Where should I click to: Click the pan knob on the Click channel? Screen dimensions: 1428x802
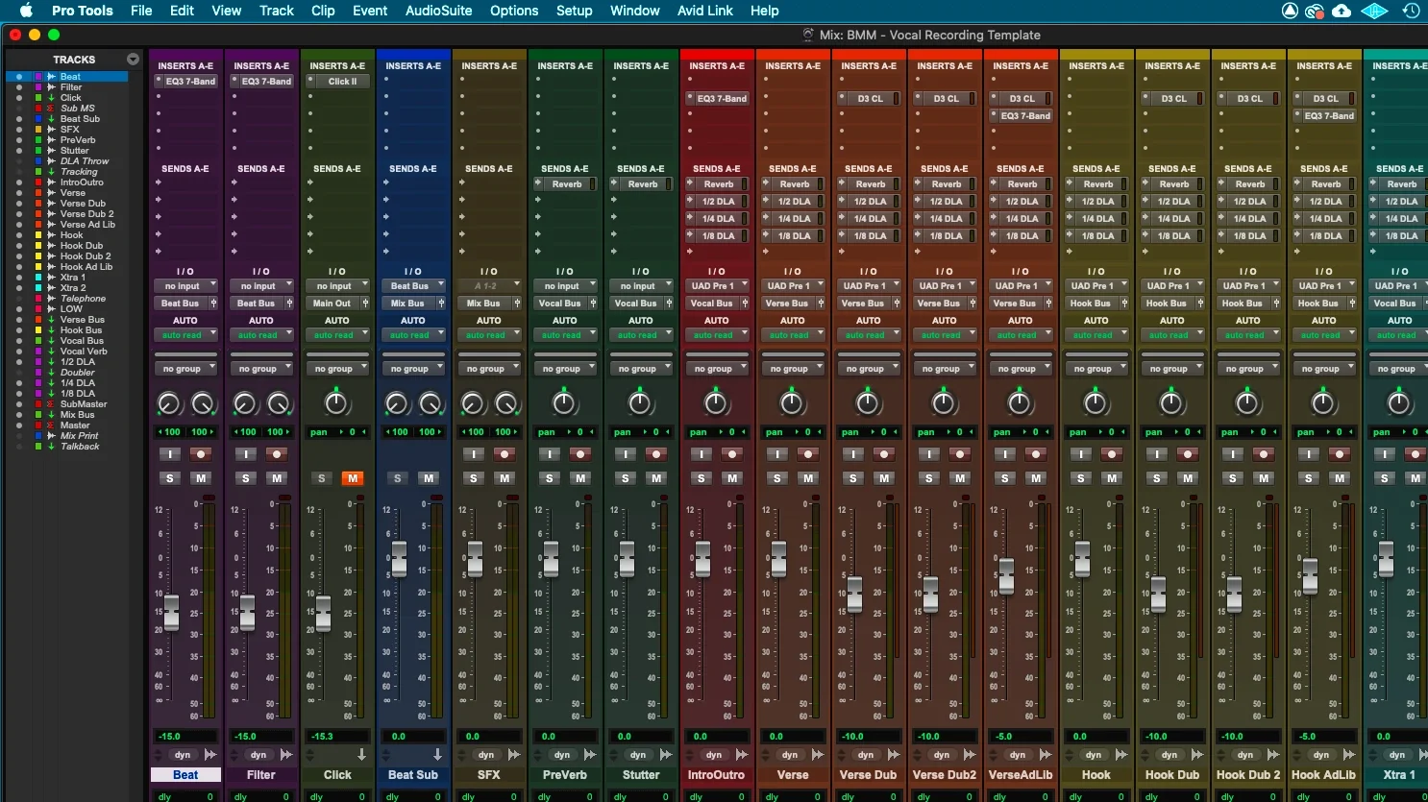point(336,403)
